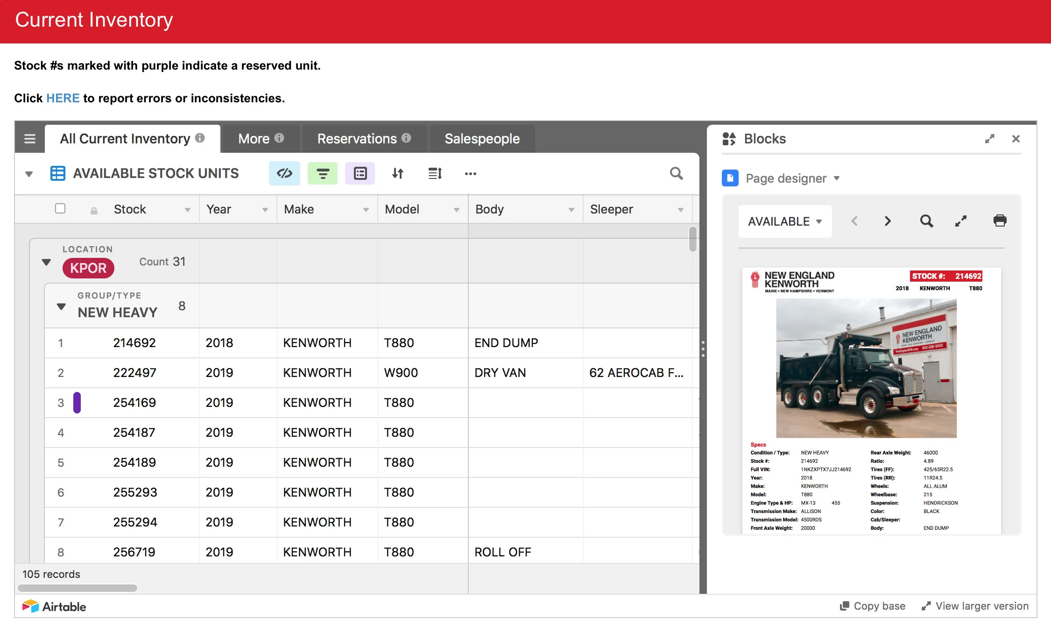Click the lock icon in Stock header
Image resolution: width=1051 pixels, height=633 pixels.
[94, 211]
